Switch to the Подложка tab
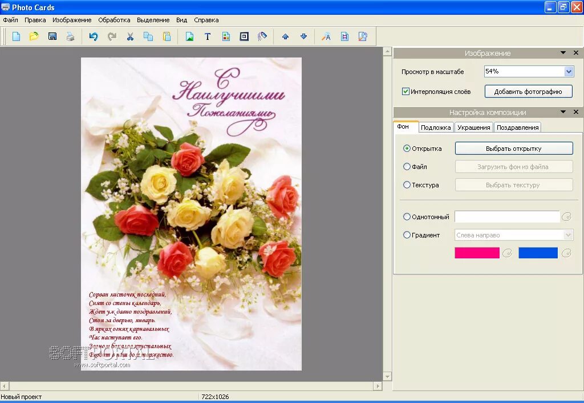This screenshot has width=584, height=403. tap(436, 128)
